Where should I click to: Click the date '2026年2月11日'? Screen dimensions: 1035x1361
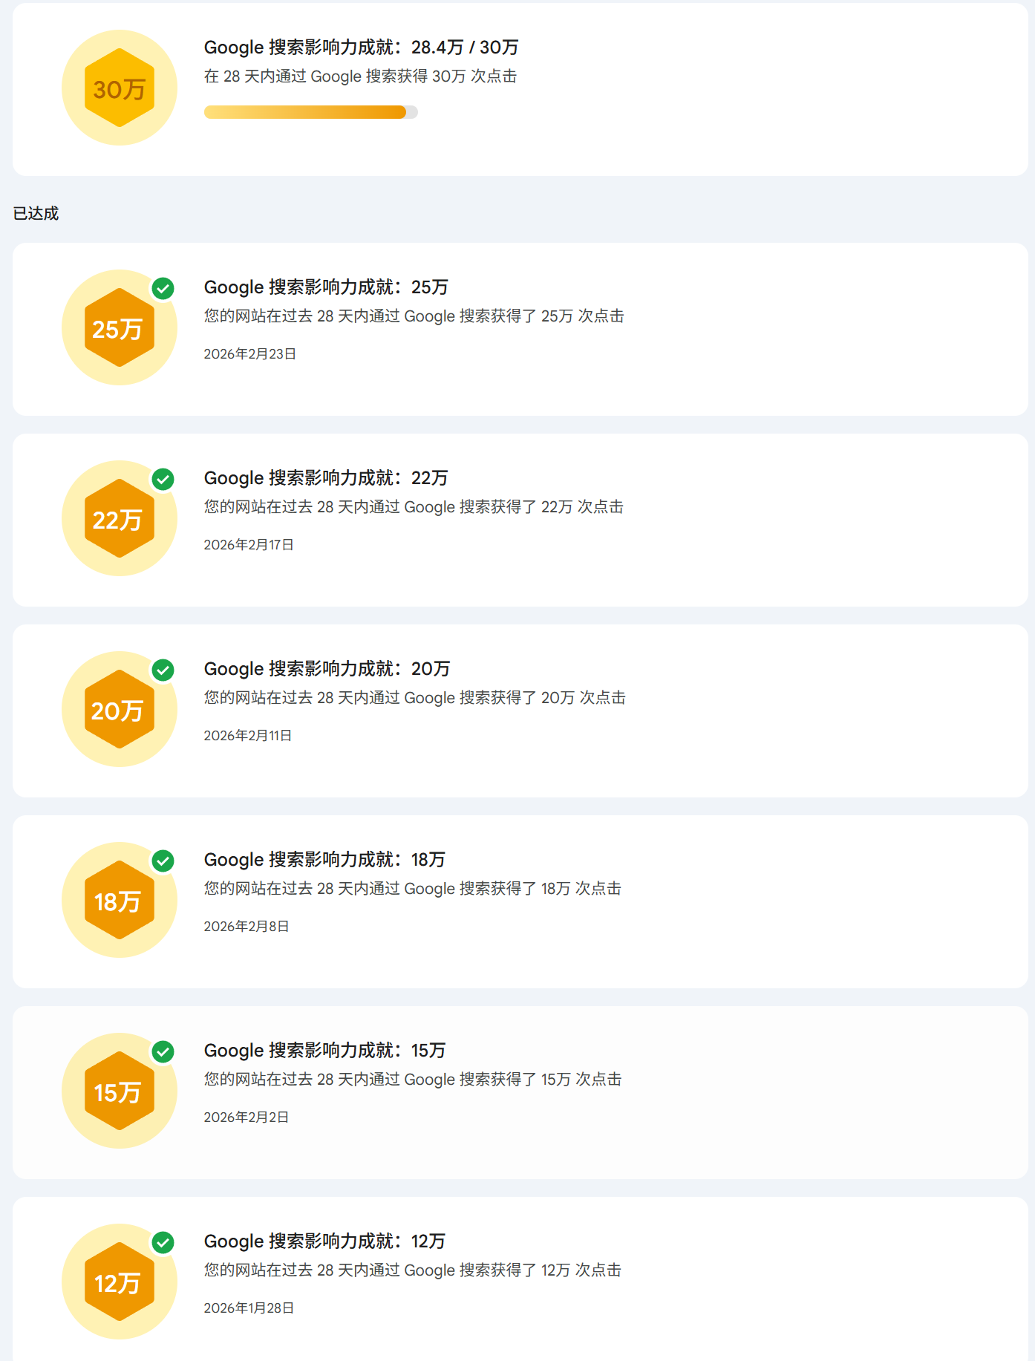[248, 736]
